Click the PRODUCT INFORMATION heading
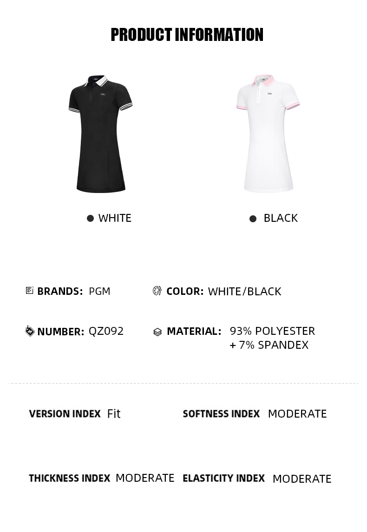This screenshot has height=532, width=367. pos(187,35)
